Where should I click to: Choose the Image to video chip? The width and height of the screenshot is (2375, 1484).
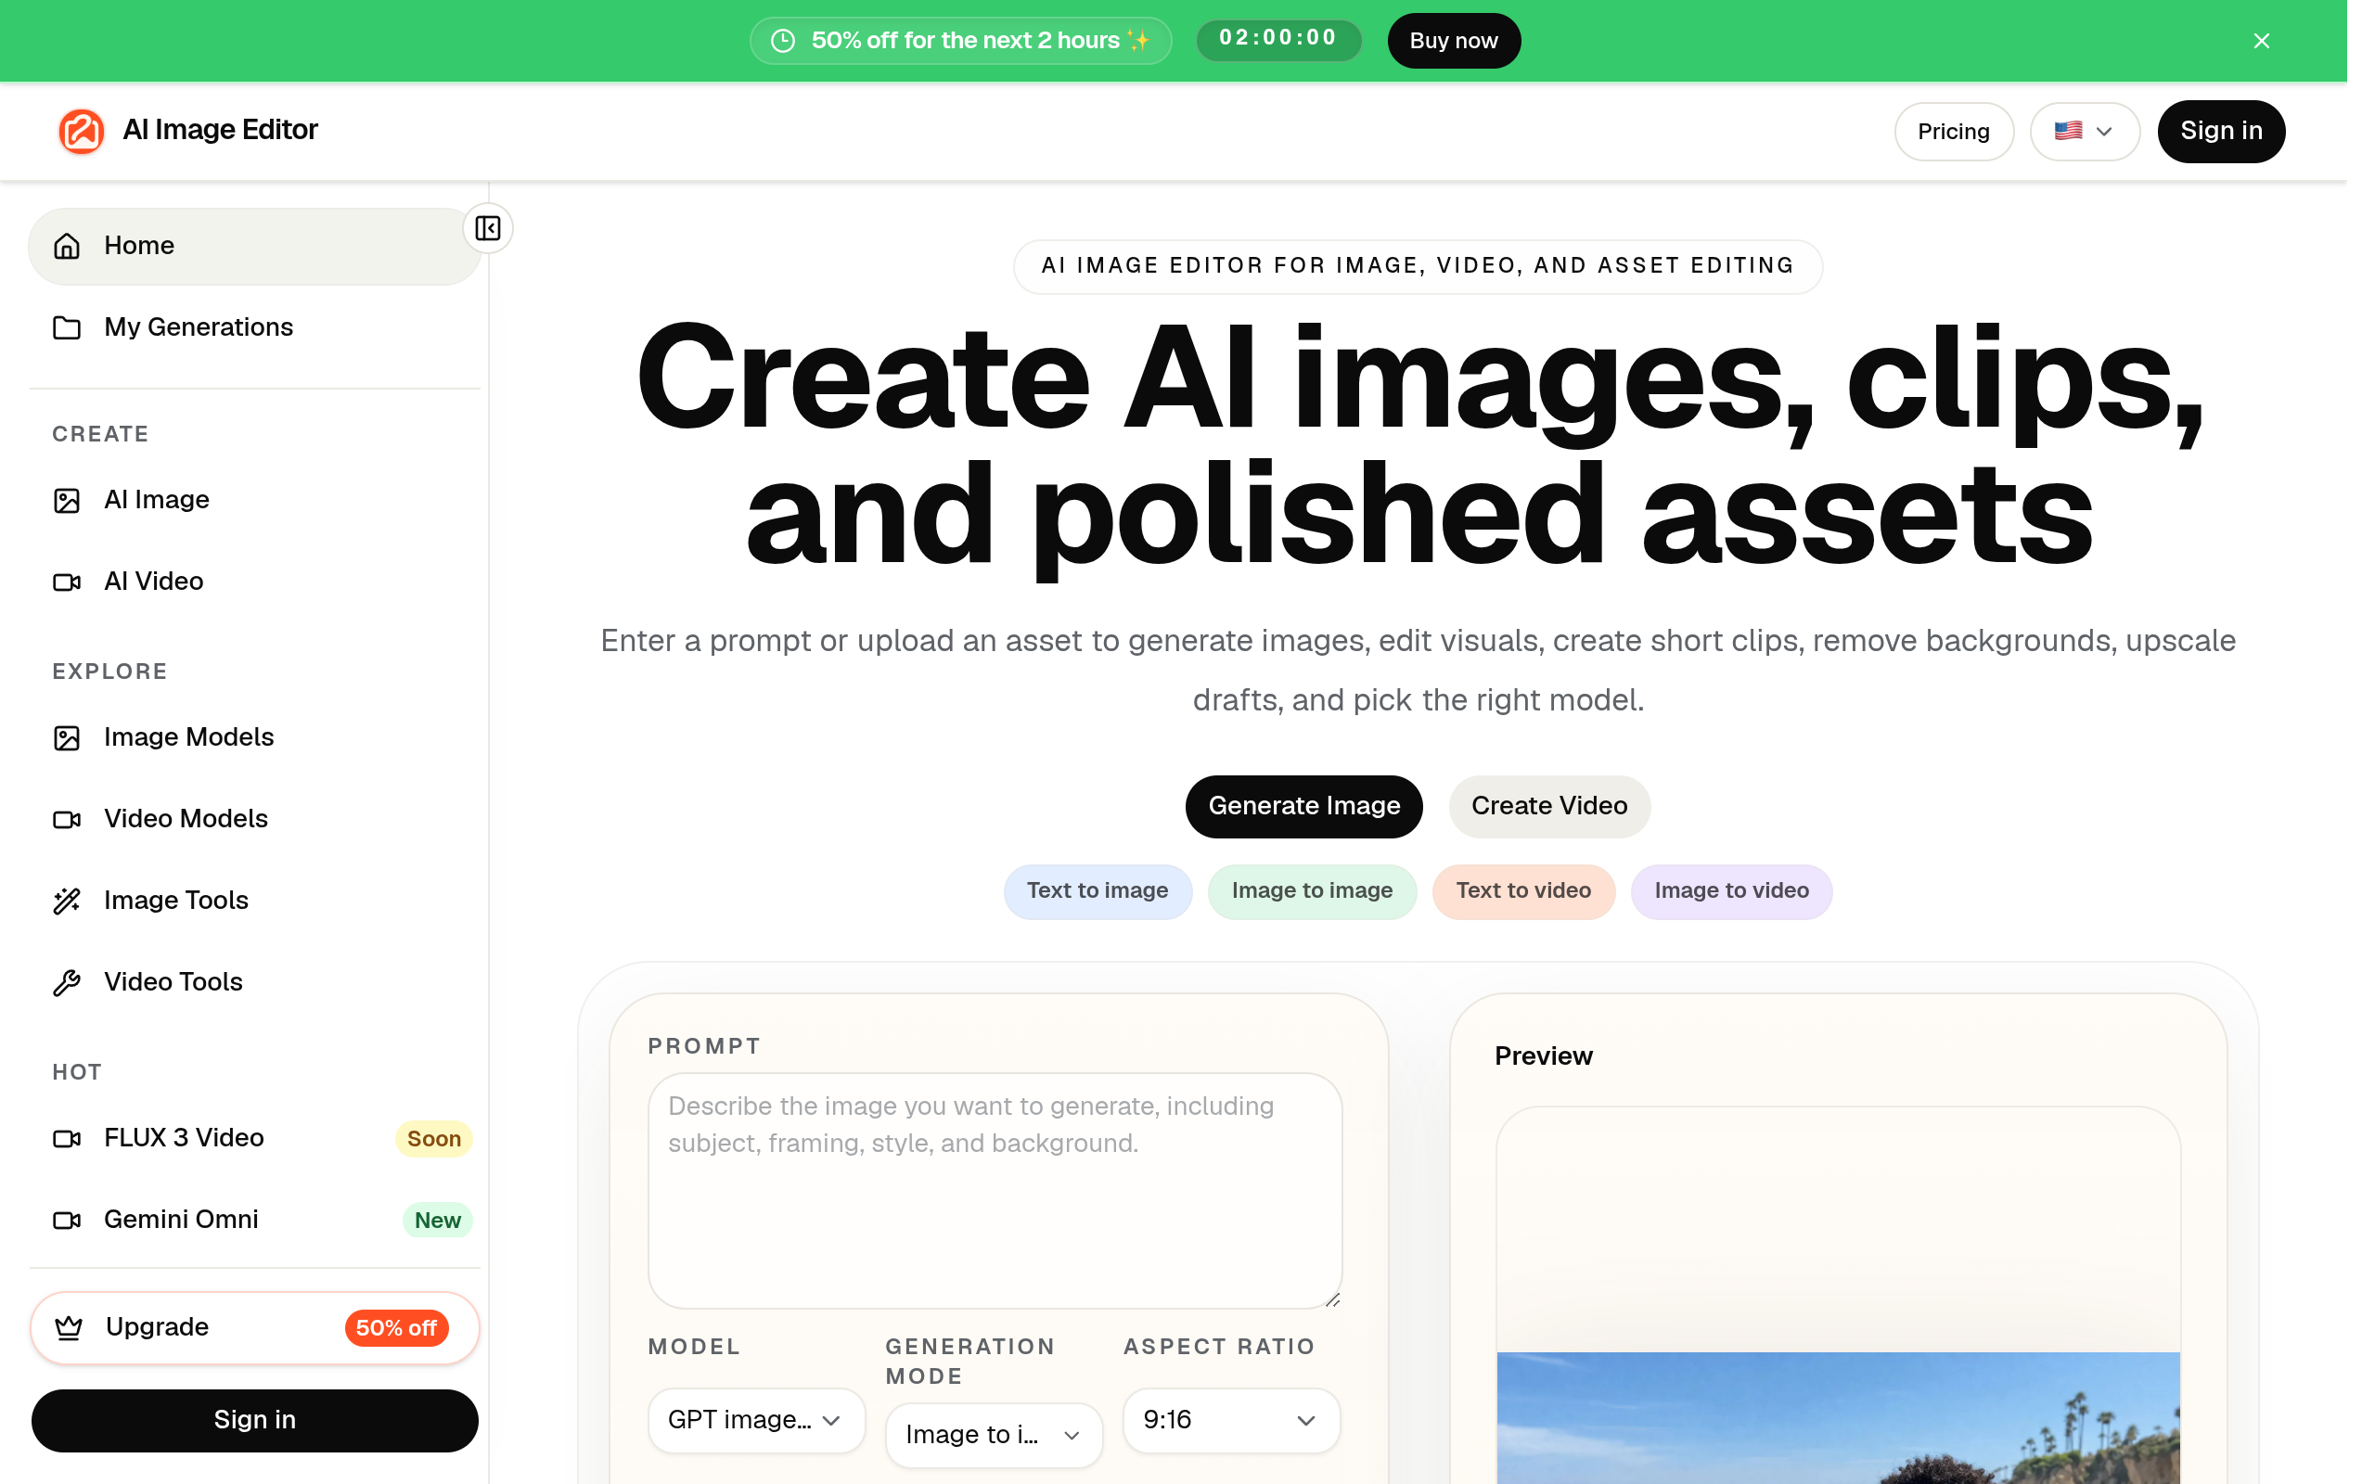[x=1731, y=891]
